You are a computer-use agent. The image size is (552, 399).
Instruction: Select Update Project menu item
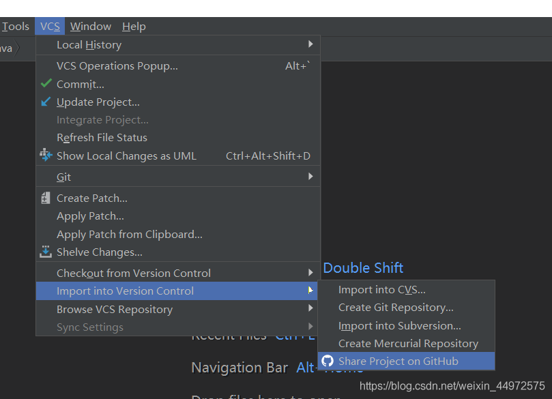(x=178, y=102)
